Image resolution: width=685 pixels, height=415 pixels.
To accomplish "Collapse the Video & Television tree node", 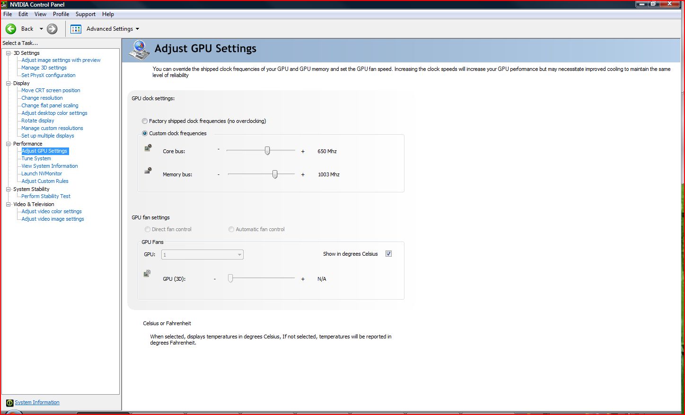I will 9,204.
